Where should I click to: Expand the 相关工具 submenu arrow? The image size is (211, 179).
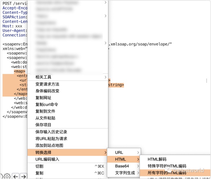pyautogui.click(x=105, y=77)
